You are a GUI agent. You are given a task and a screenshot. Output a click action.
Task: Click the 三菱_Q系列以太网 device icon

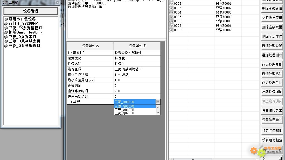coord(6,41)
